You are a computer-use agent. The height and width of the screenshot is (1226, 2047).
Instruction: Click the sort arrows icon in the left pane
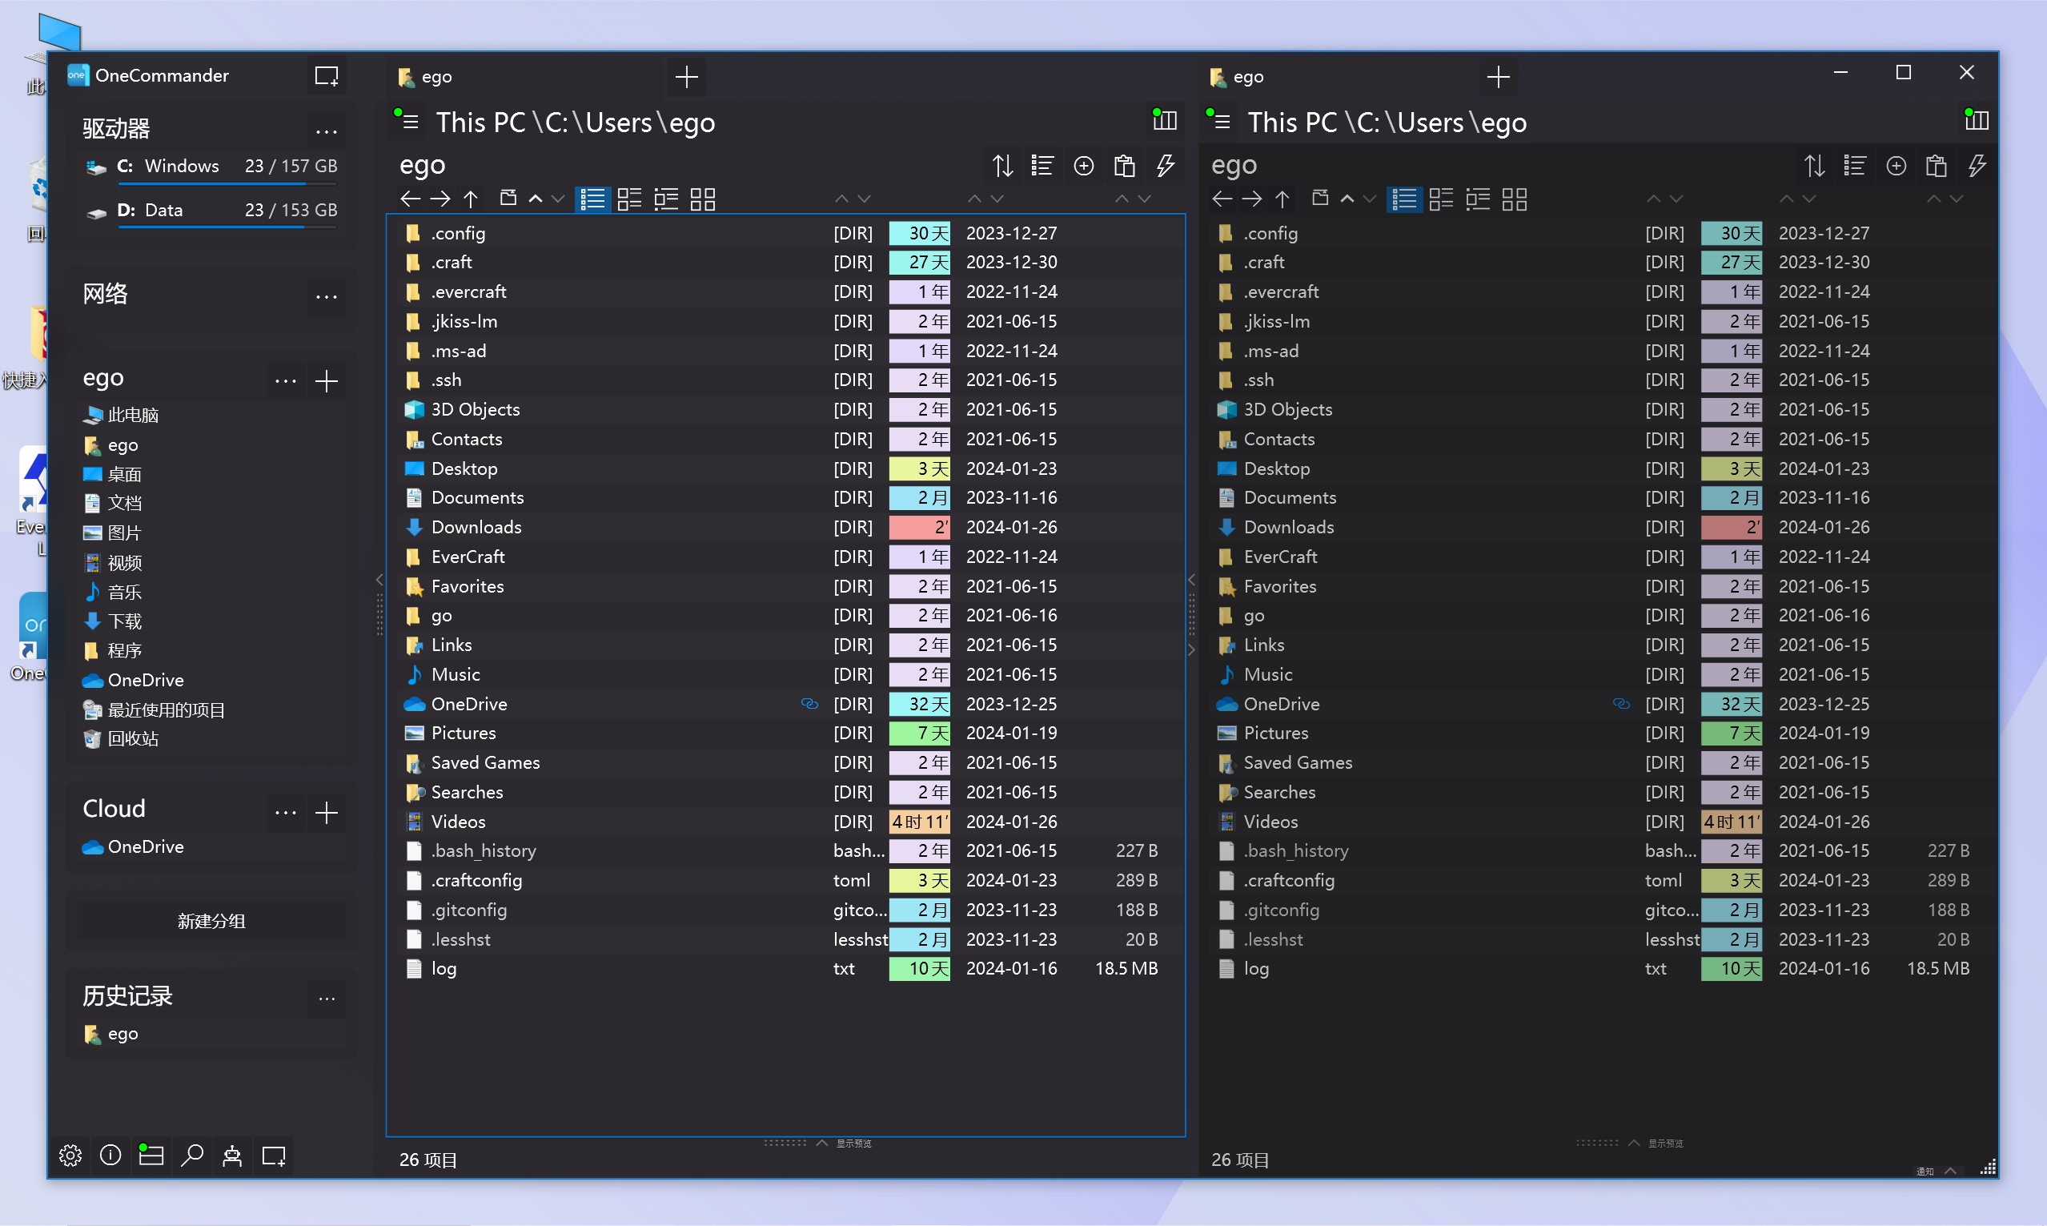[1002, 166]
